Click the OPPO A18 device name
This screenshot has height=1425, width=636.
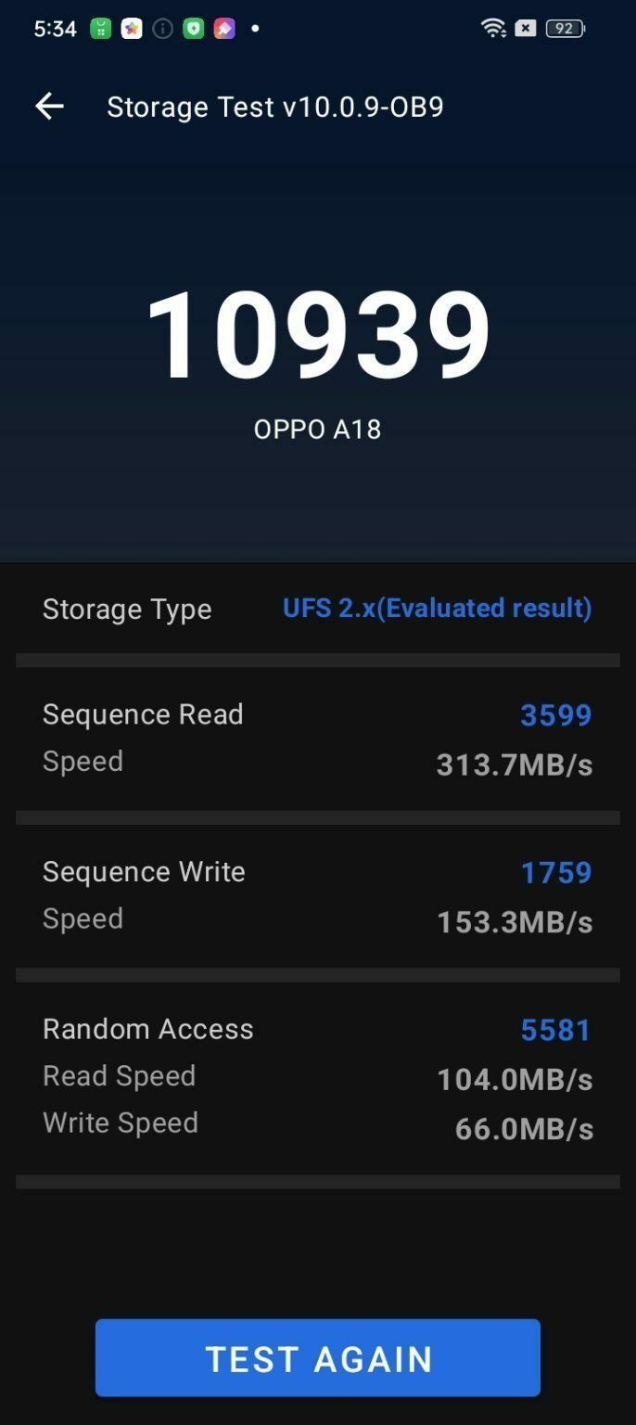click(318, 429)
